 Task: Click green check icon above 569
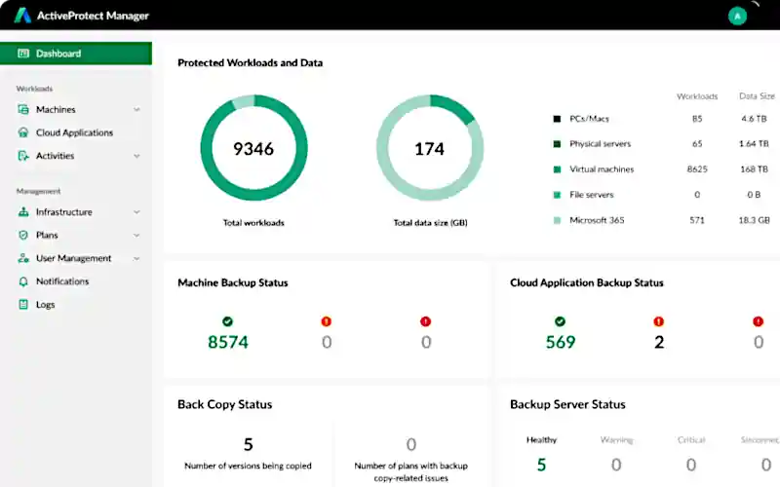pos(560,321)
